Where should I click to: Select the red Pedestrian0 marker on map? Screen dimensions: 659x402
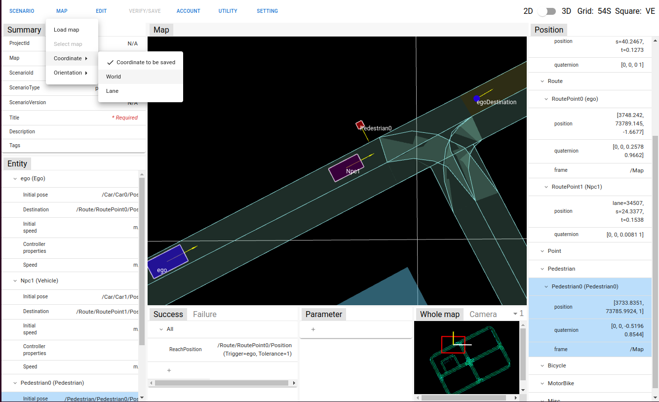[360, 125]
